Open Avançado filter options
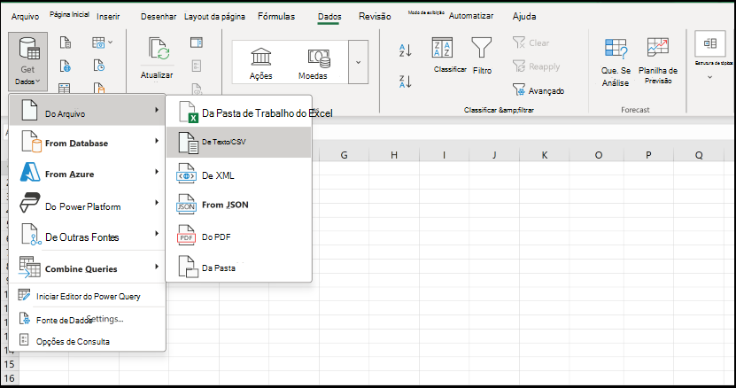Image resolution: width=736 pixels, height=388 pixels. [x=538, y=90]
